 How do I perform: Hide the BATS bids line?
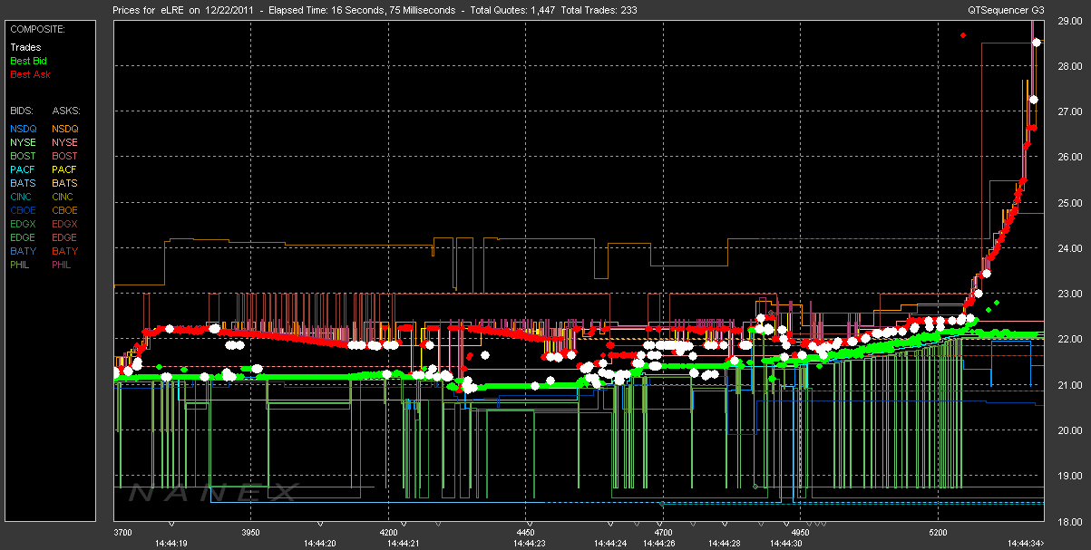click(x=24, y=183)
